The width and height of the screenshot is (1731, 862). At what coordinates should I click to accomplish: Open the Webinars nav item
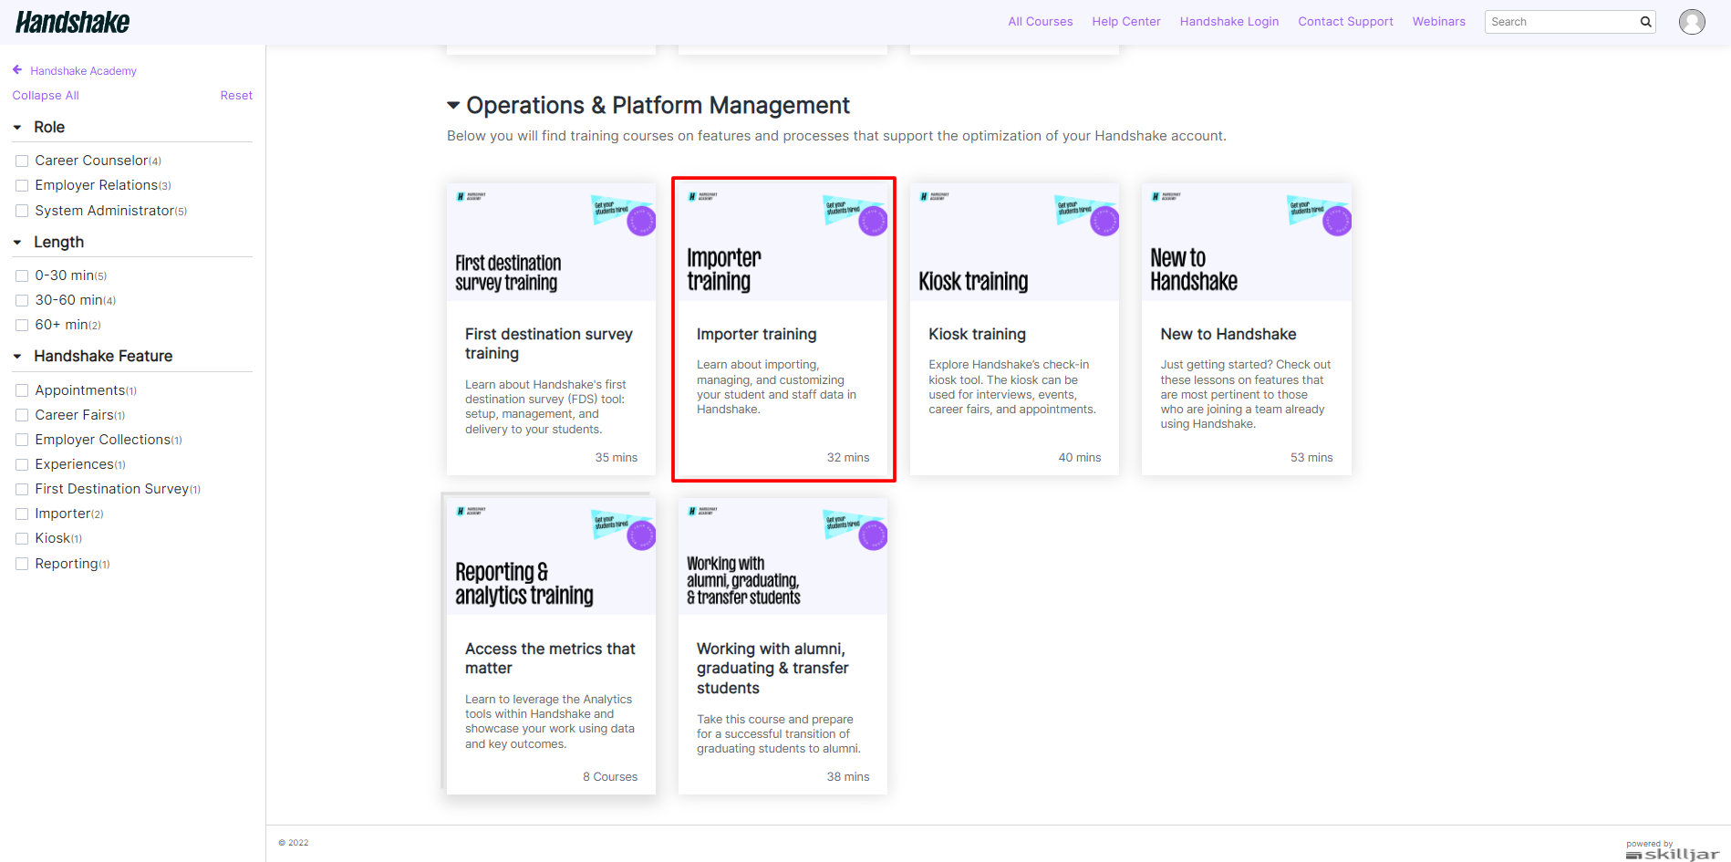tap(1439, 22)
